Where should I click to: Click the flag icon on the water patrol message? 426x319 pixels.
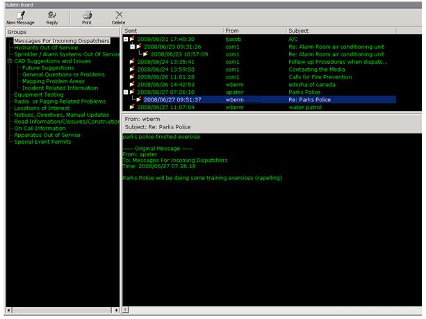pos(131,108)
